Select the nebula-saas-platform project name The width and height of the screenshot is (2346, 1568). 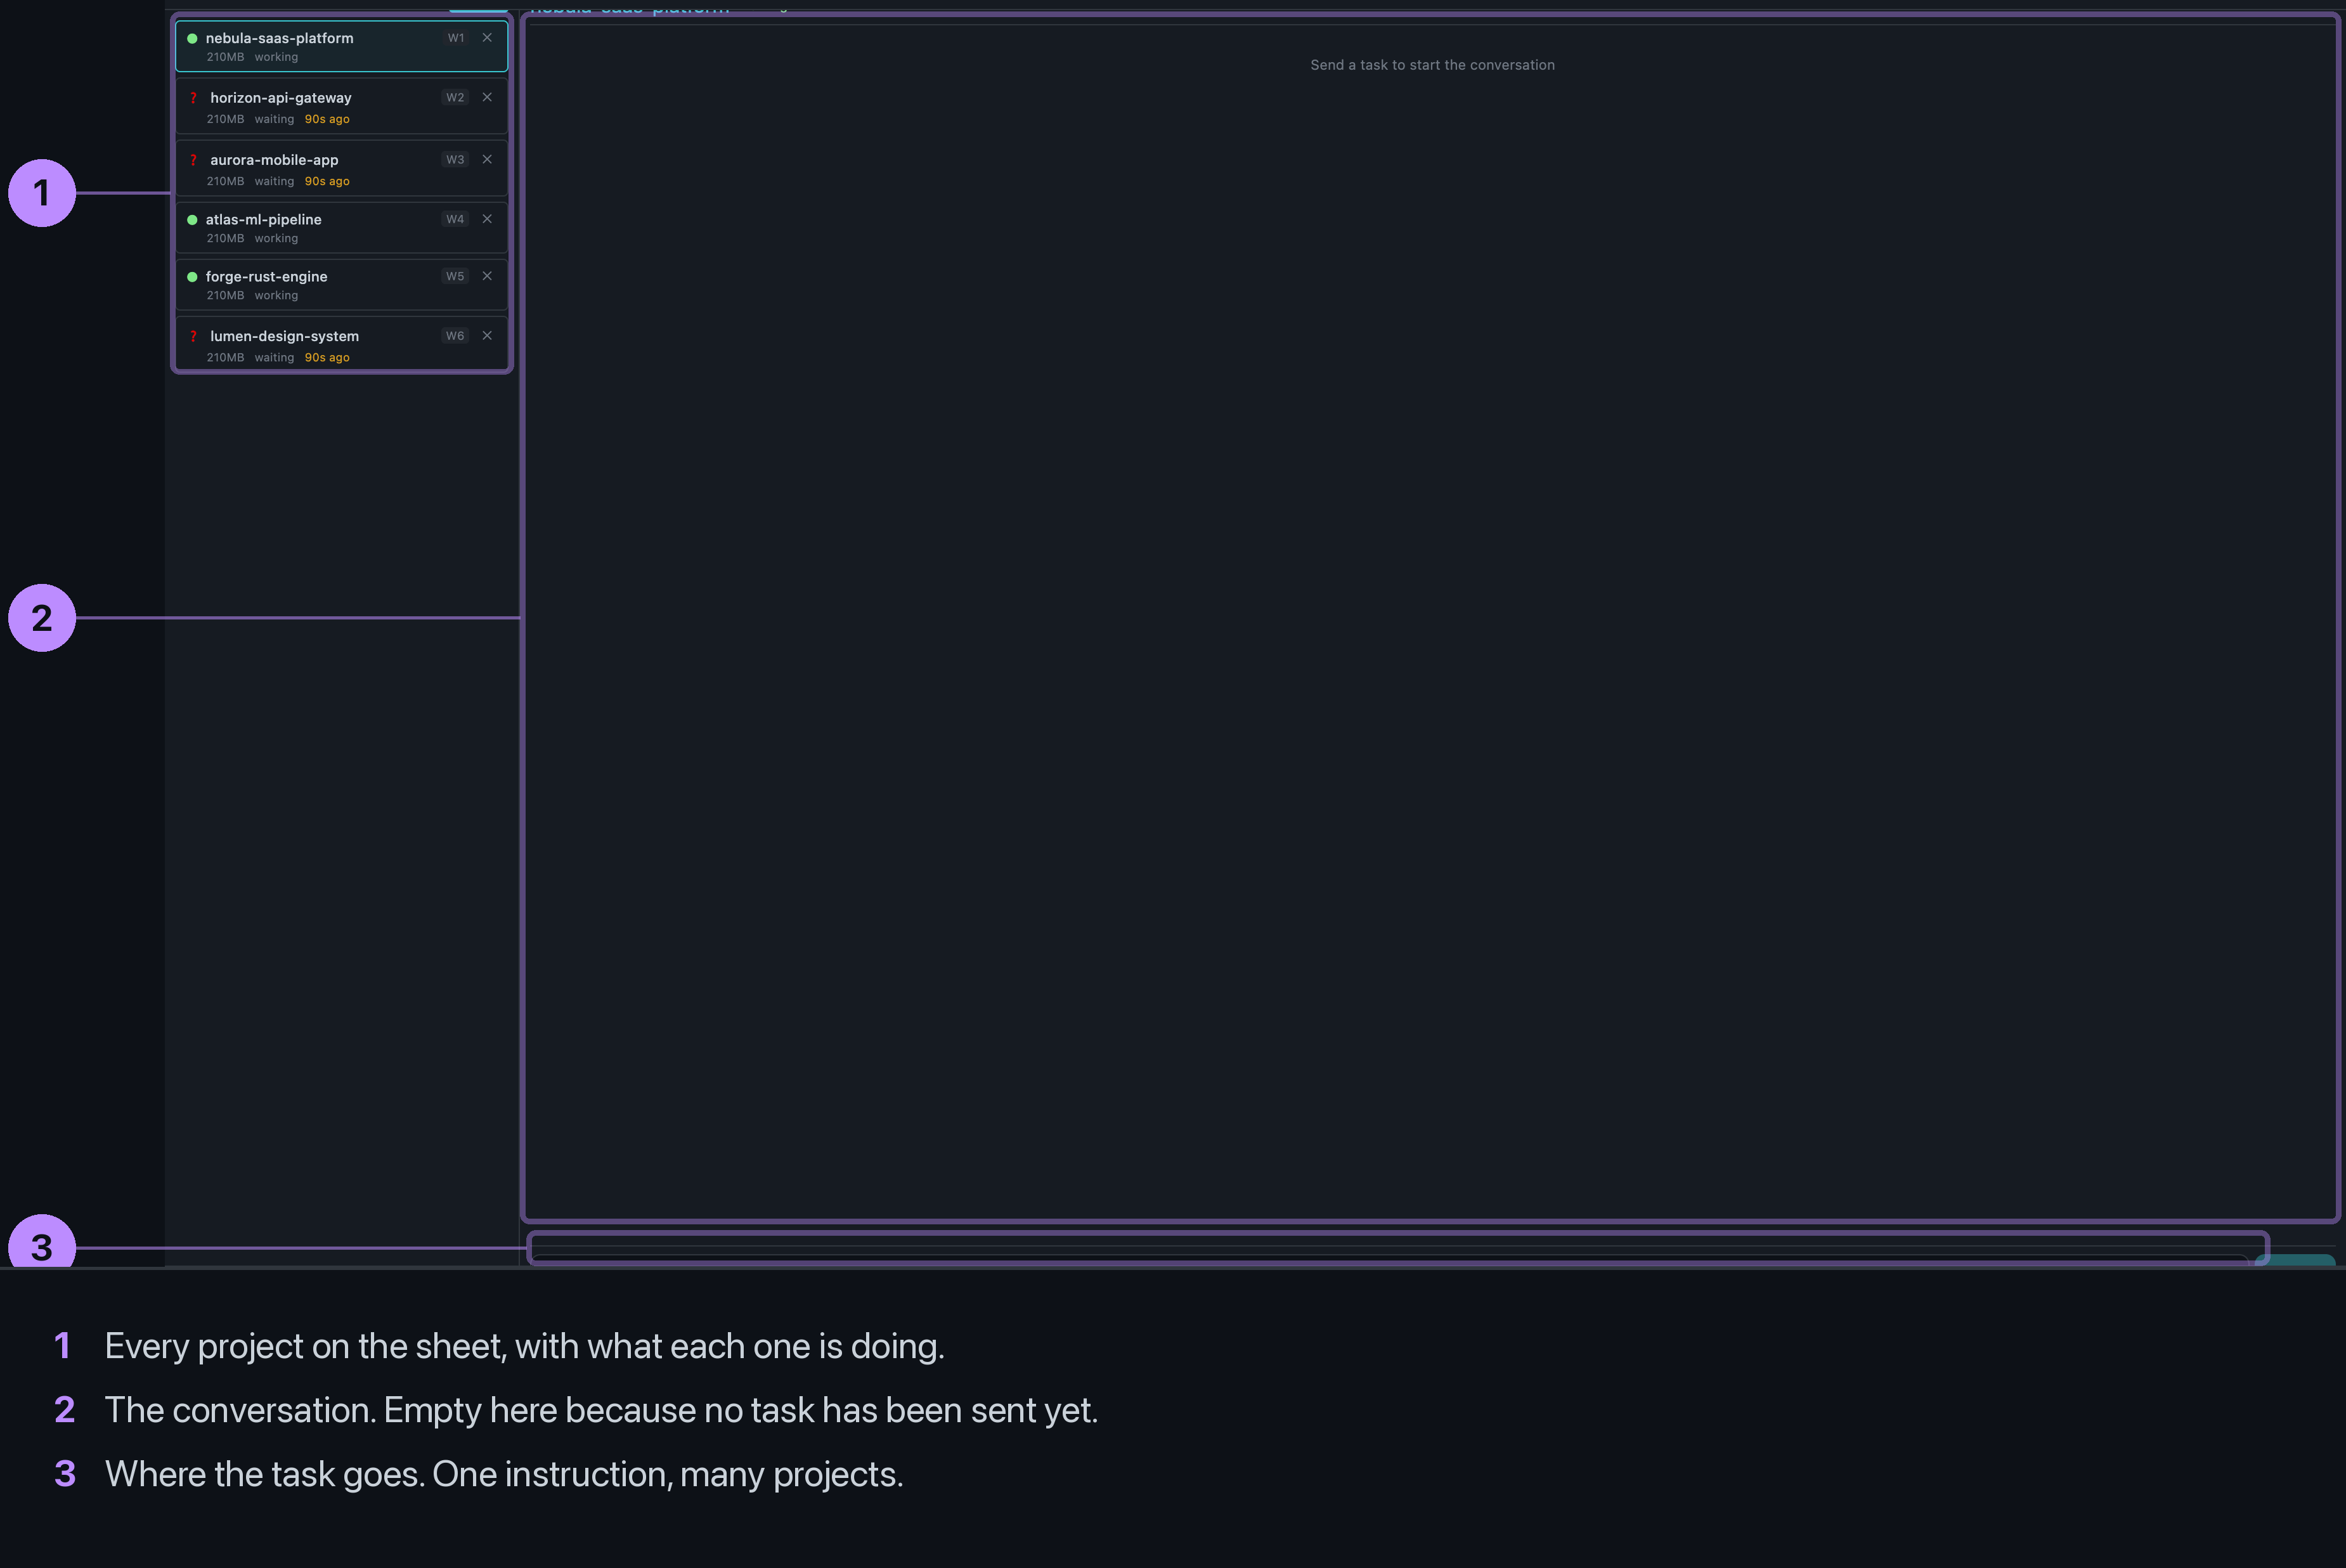click(x=279, y=38)
